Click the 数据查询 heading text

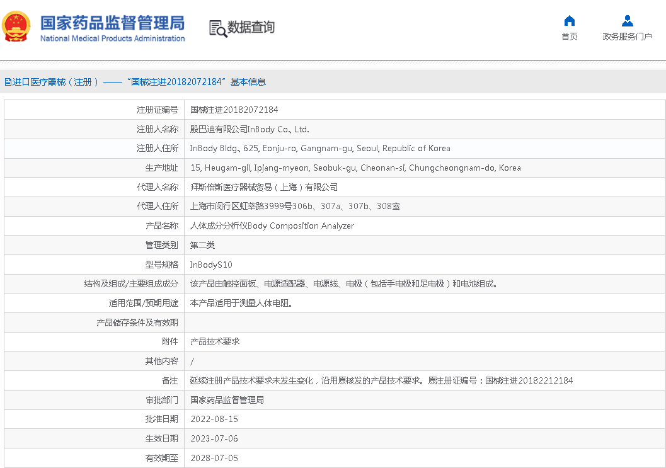(x=251, y=27)
